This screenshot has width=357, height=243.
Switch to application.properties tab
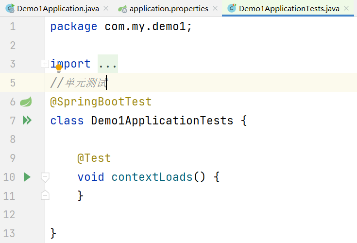pos(169,9)
